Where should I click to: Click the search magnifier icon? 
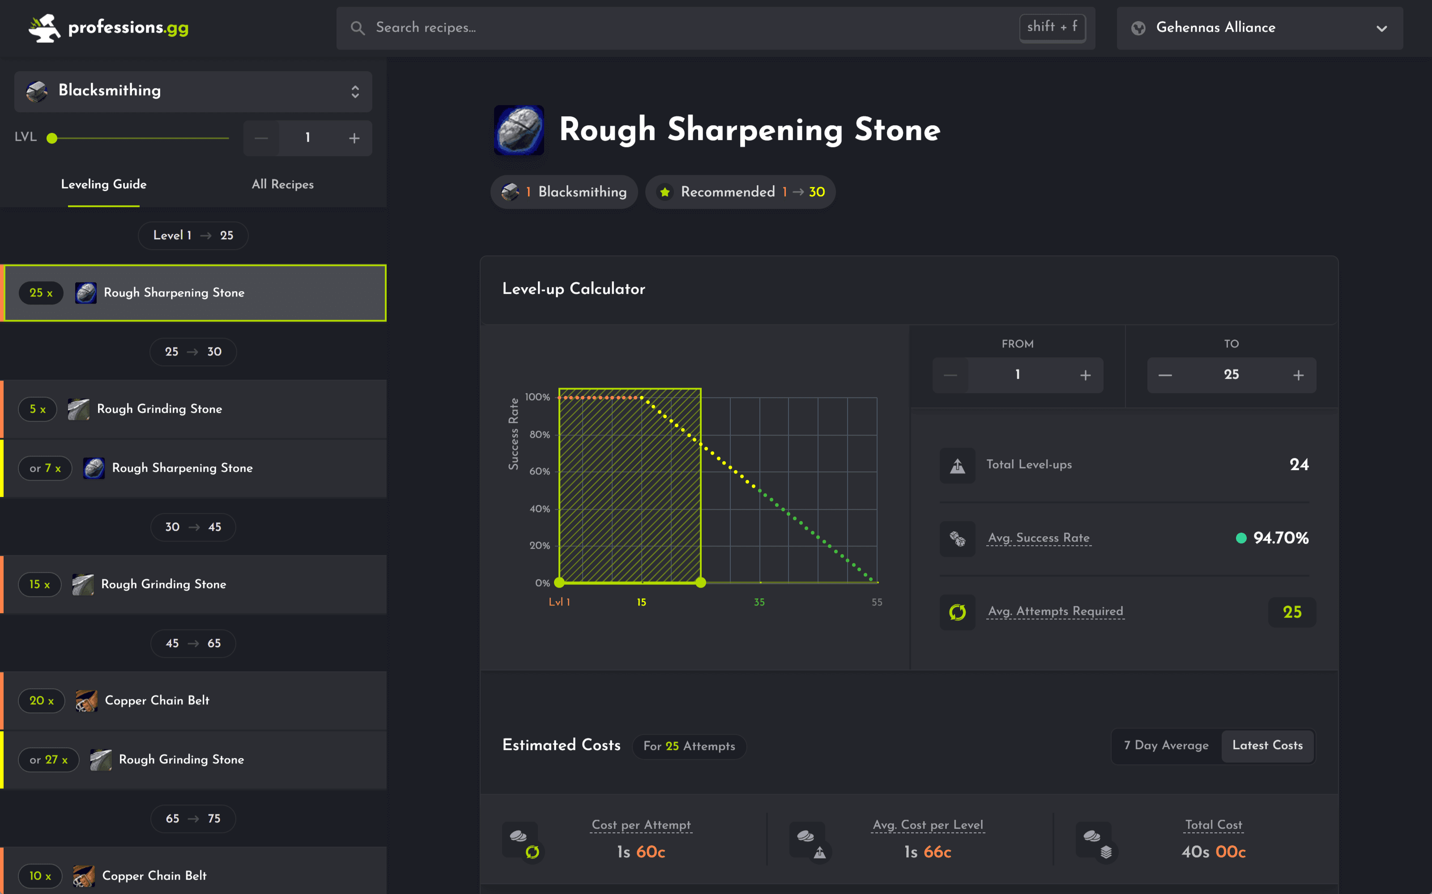(357, 28)
